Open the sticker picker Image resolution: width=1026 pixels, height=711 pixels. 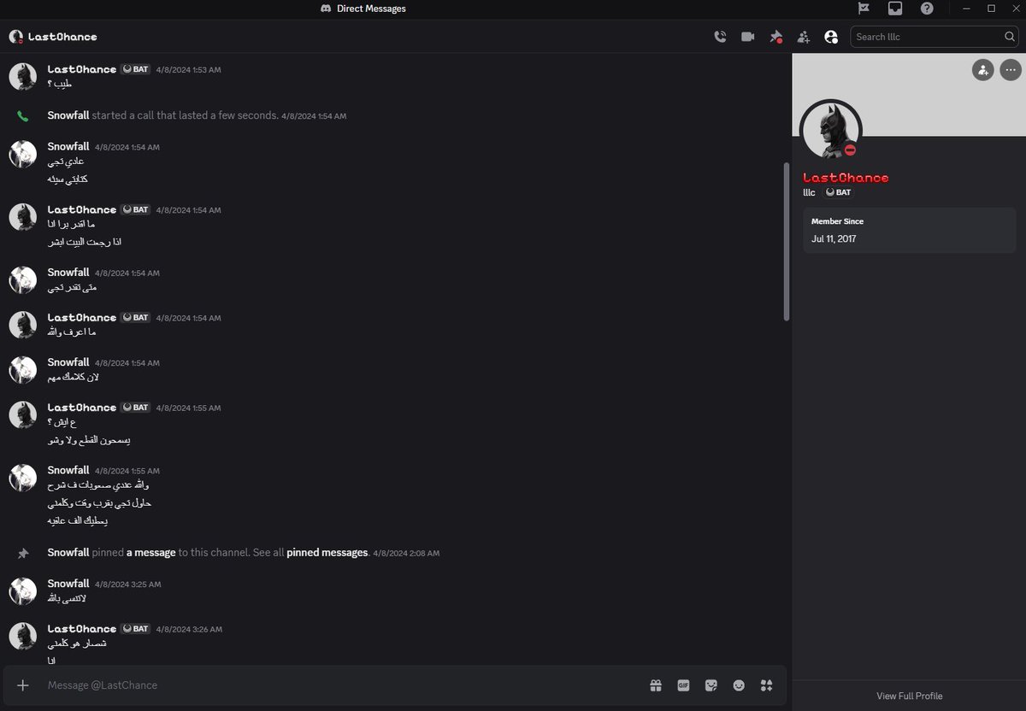point(711,685)
